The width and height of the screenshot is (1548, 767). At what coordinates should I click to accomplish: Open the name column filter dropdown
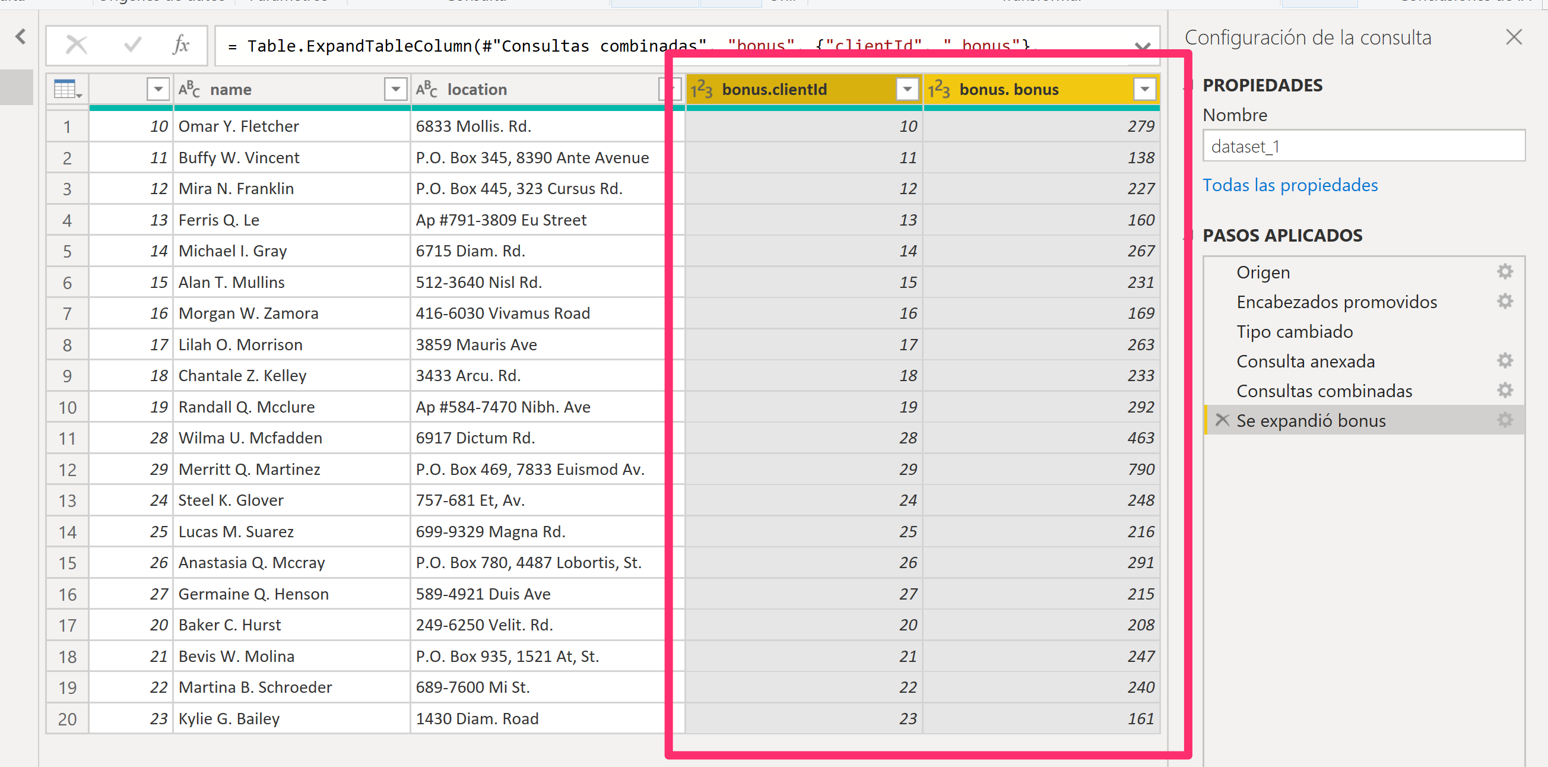click(x=395, y=90)
